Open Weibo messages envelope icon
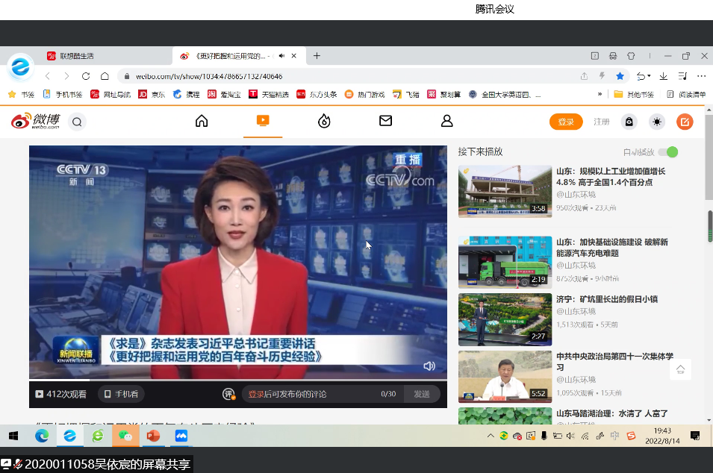 [385, 121]
